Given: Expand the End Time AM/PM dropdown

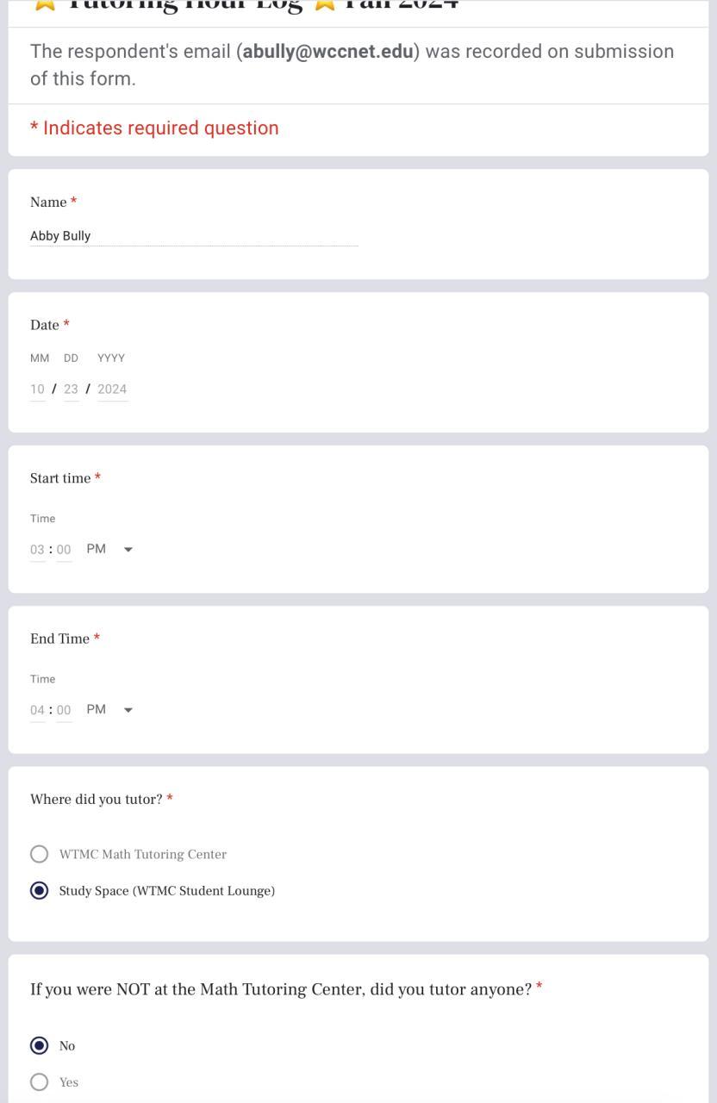Looking at the screenshot, I should pyautogui.click(x=110, y=710).
